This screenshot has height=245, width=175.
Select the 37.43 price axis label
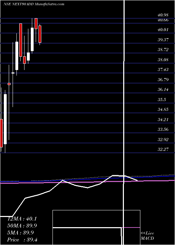click(163, 70)
